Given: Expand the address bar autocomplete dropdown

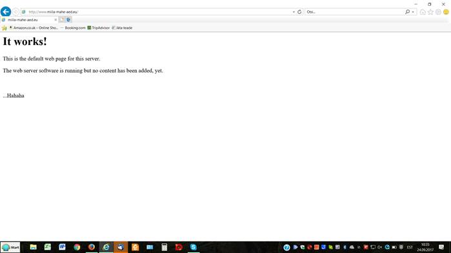Looking at the screenshot, I should point(294,12).
